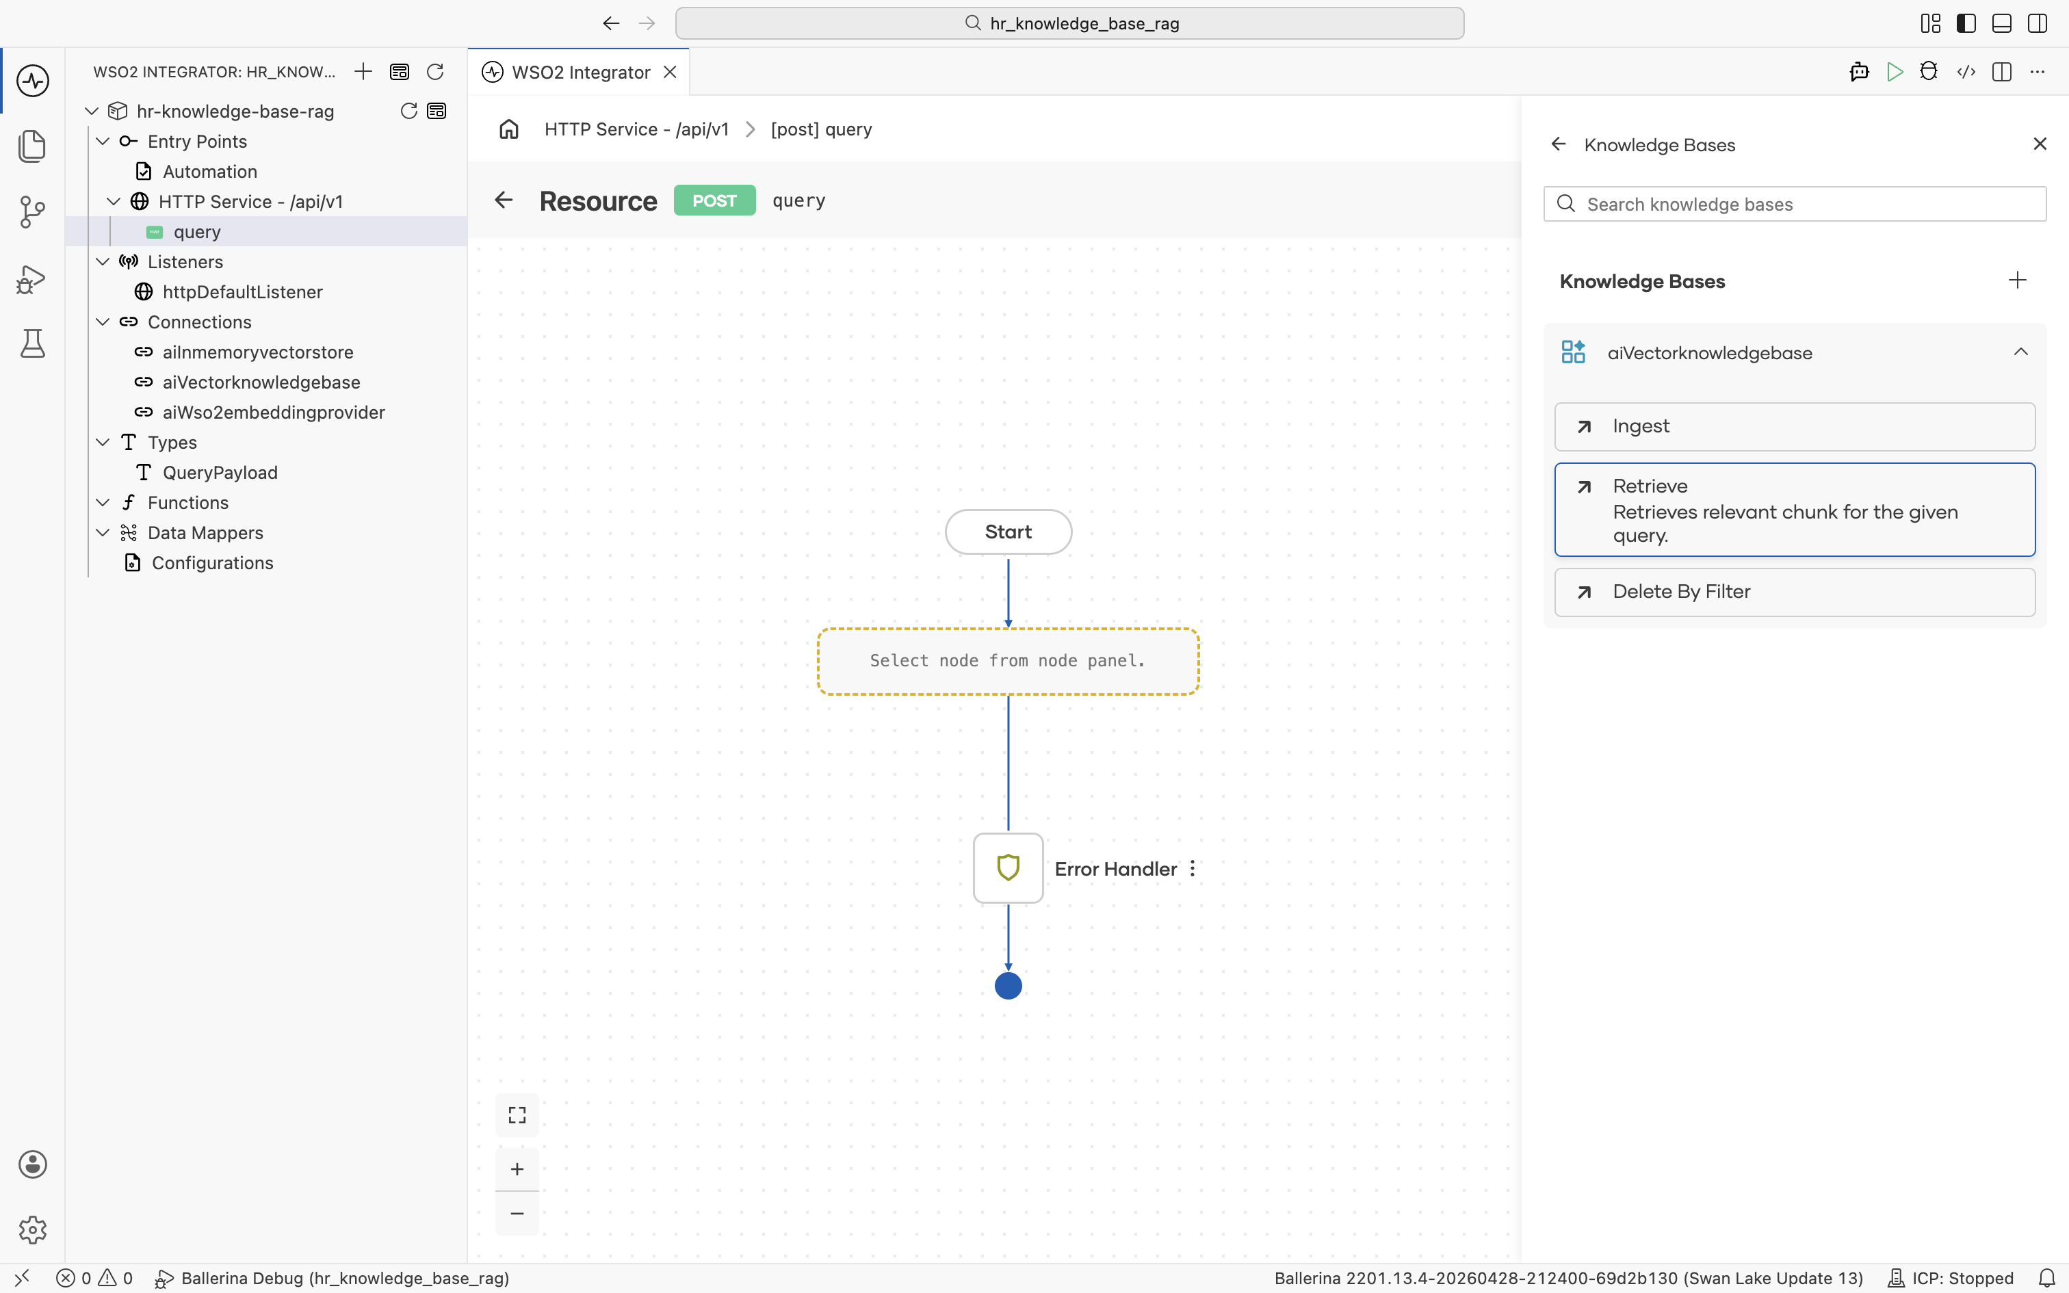Collapse the aiVectorknowledgebase card
Screen dimensions: 2069x1293
(2021, 352)
